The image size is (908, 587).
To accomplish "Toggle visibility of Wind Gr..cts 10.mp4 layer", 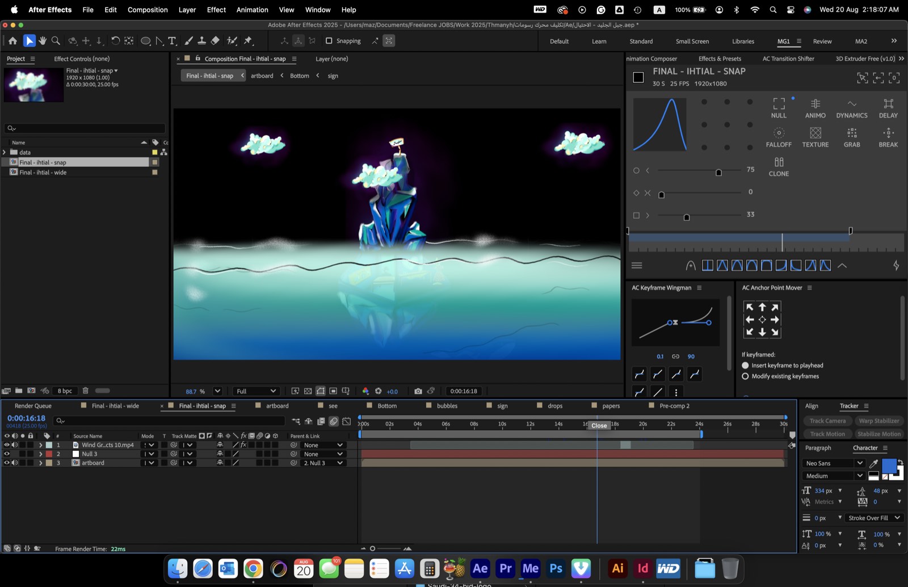I will coord(7,445).
